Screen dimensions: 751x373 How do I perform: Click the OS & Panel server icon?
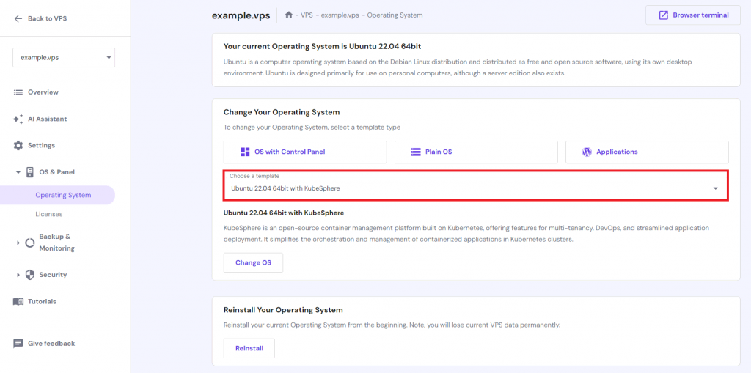point(29,172)
